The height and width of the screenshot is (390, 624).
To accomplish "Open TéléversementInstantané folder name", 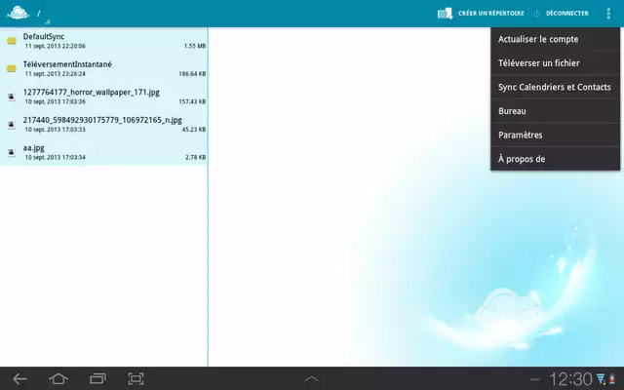I will (67, 64).
